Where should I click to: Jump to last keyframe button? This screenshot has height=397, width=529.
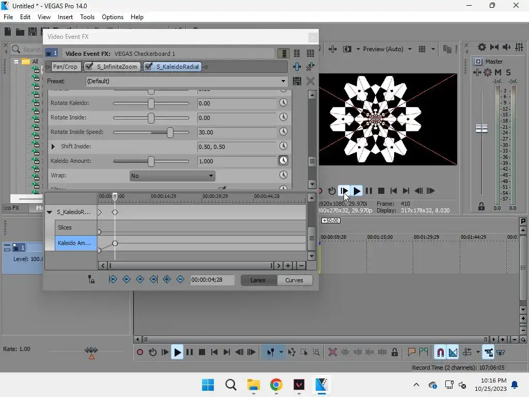[153, 279]
